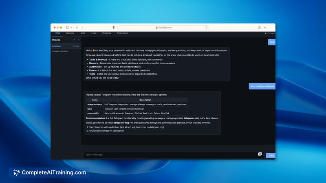
Task: Click the green icon in message box
Action: [260, 154]
